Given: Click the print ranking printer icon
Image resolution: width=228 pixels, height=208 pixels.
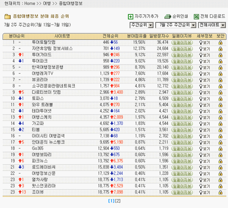Looking at the screenshot, I should point(167,17).
